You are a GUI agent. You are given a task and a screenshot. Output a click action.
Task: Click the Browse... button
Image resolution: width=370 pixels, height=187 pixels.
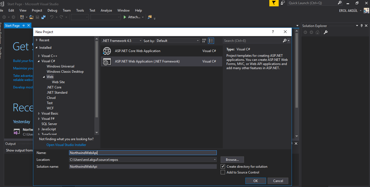point(232,160)
